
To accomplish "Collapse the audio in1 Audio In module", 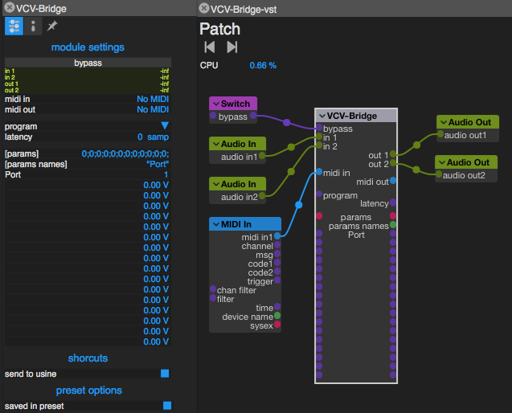I will pyautogui.click(x=216, y=144).
